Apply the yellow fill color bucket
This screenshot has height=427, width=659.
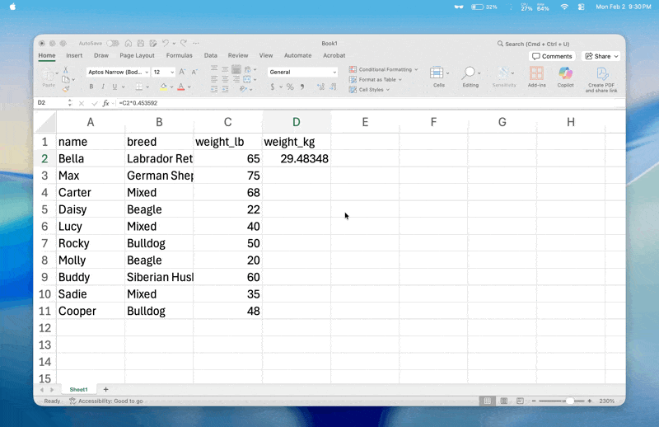163,87
